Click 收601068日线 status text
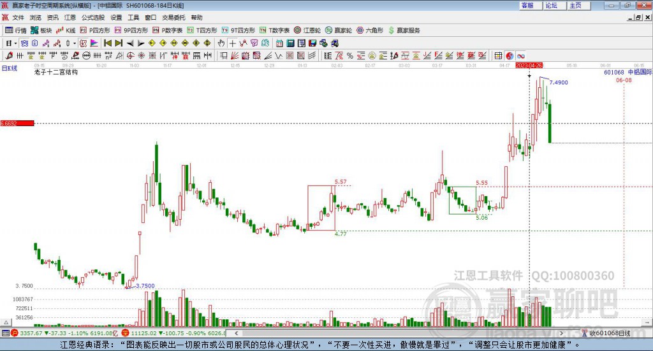 point(610,333)
